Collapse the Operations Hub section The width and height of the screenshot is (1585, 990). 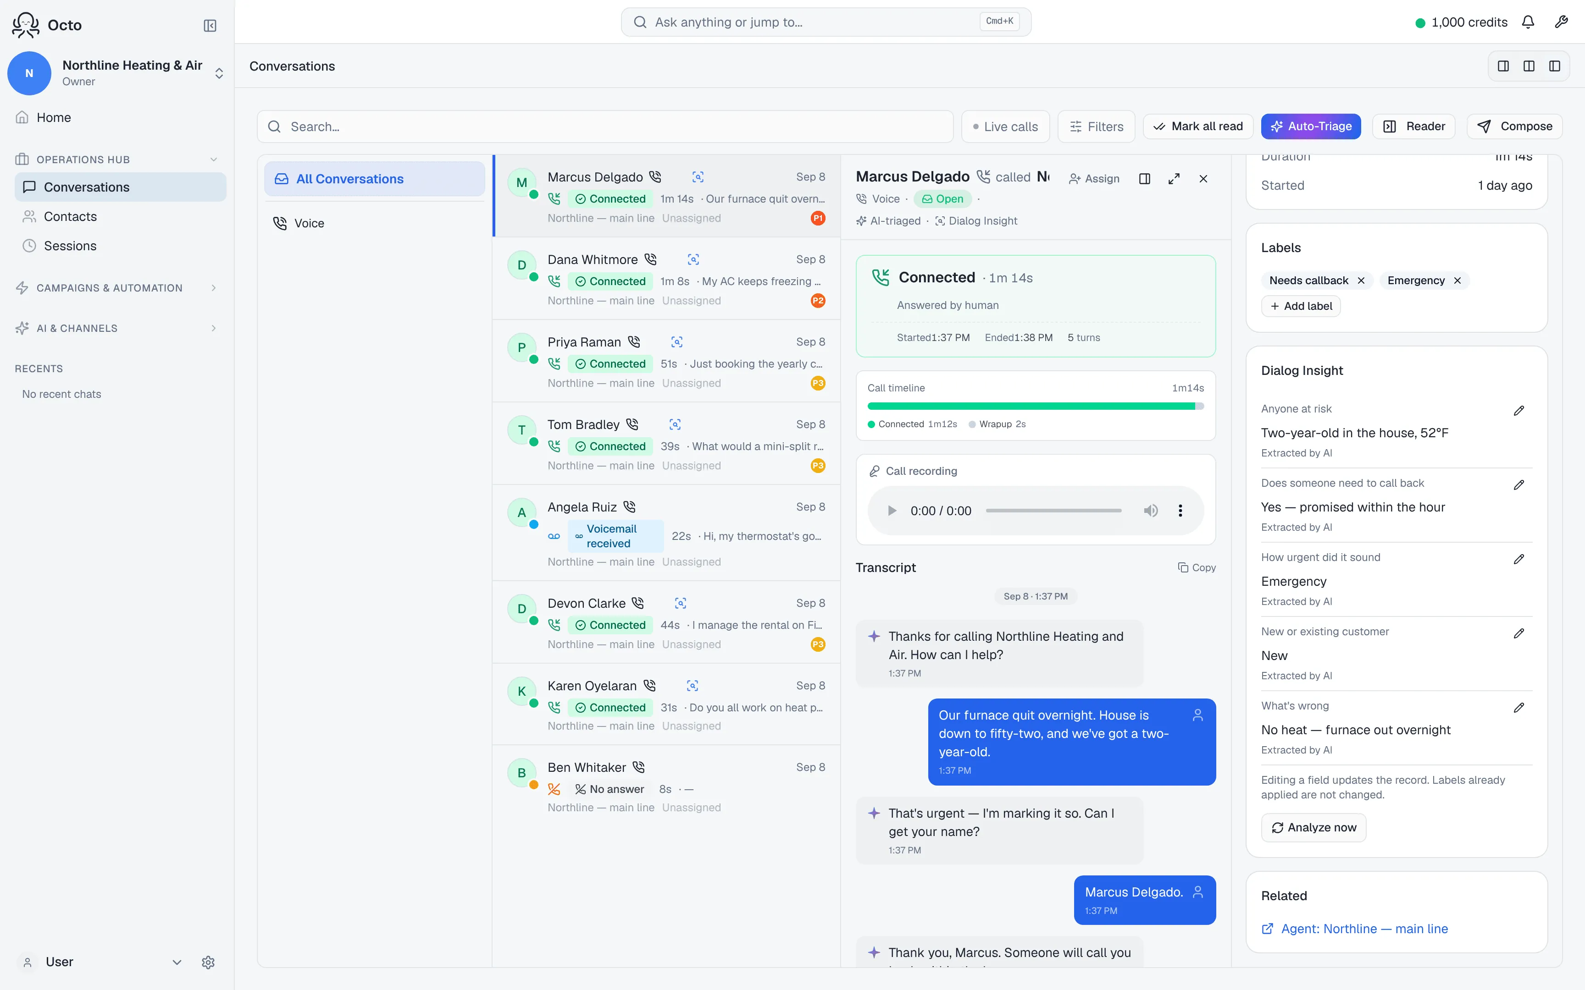pyautogui.click(x=116, y=159)
